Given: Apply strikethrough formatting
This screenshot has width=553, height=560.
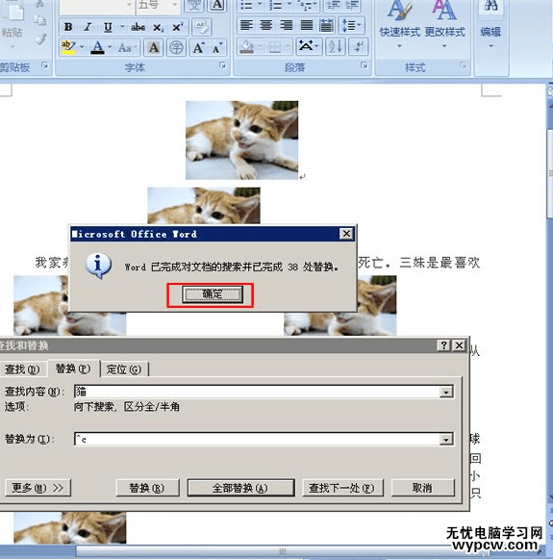Looking at the screenshot, I should [138, 27].
